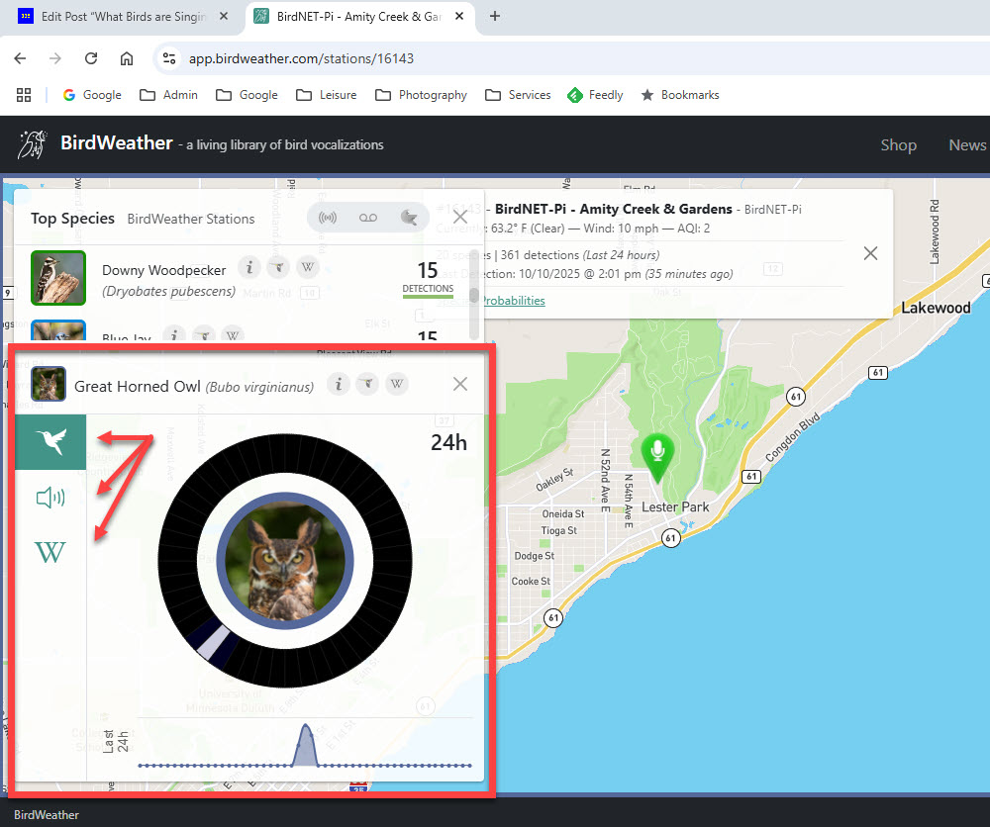Open the speaker audio tab in the owl panel

(50, 498)
